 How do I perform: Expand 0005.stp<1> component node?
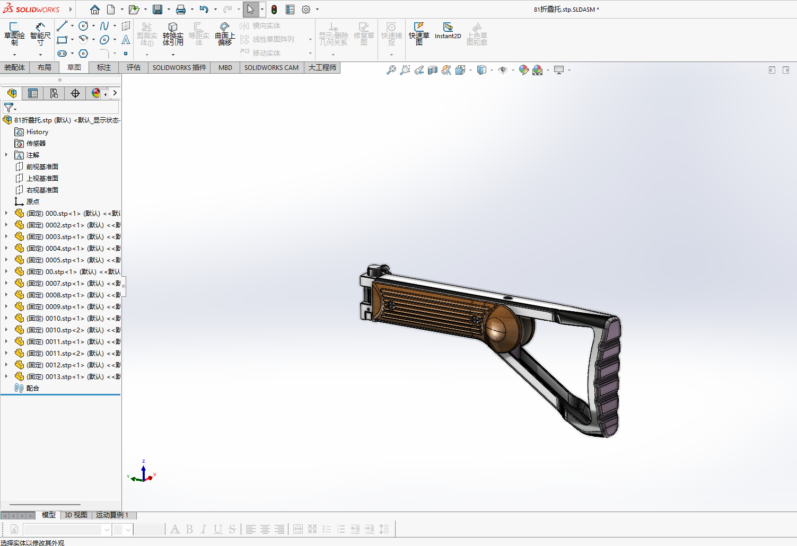coord(6,260)
